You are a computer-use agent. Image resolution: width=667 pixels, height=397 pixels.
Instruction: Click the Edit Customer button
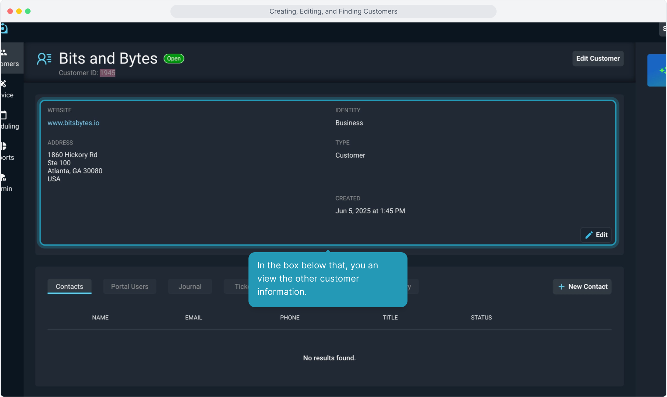(x=597, y=58)
